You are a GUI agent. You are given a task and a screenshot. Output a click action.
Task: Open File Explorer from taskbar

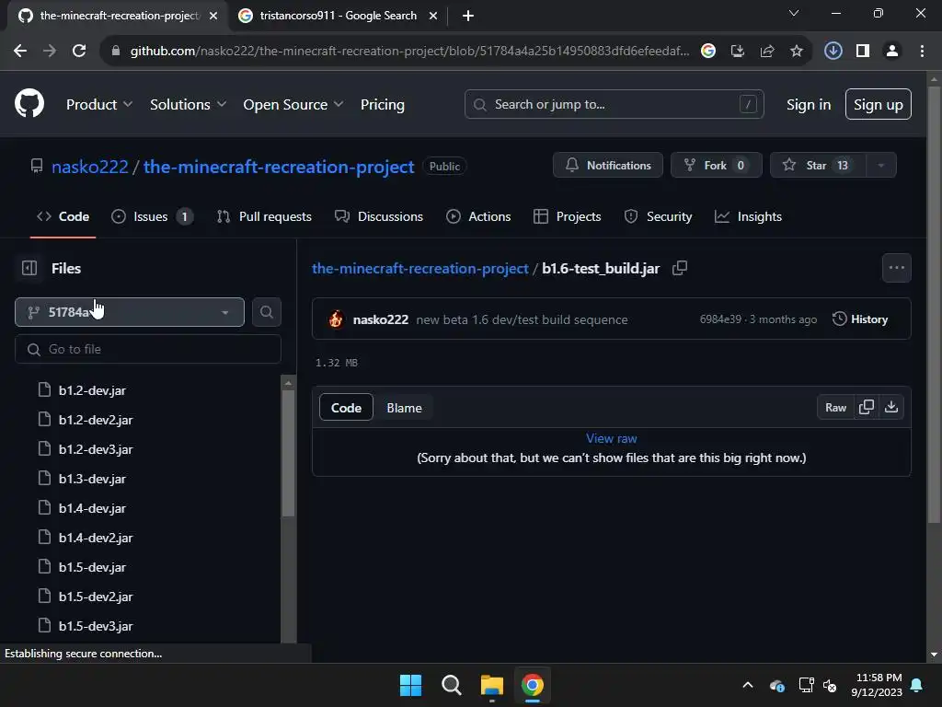491,685
